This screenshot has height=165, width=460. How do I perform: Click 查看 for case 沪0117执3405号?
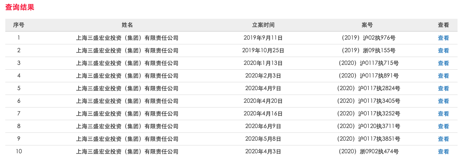click(x=443, y=101)
